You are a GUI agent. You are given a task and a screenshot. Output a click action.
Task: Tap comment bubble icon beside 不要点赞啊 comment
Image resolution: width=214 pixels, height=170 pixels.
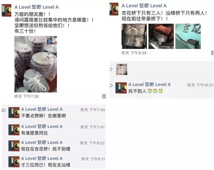pyautogui.click(x=4, y=110)
